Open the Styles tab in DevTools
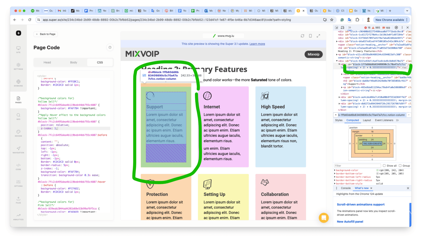The height and width of the screenshot is (241, 422). (x=339, y=120)
